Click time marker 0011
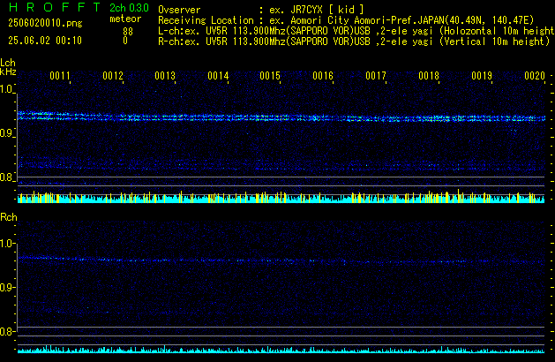555x362 pixels. [x=60, y=76]
